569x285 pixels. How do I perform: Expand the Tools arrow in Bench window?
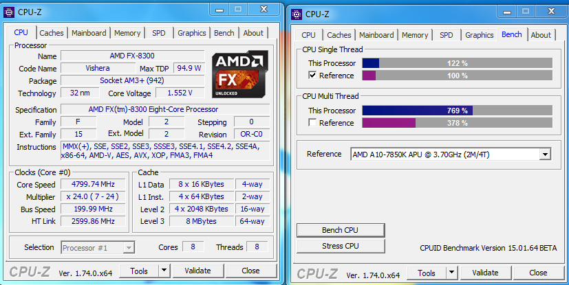451,273
